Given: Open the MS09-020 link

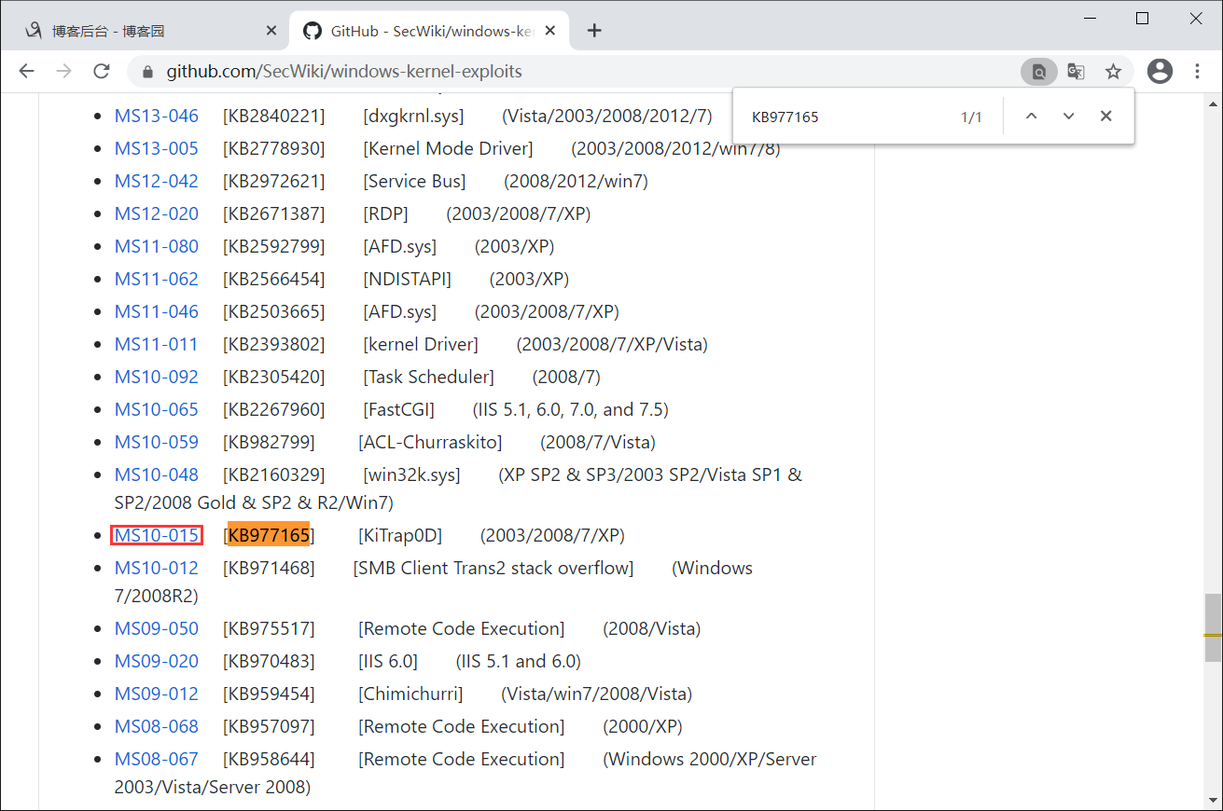Looking at the screenshot, I should (x=157, y=661).
